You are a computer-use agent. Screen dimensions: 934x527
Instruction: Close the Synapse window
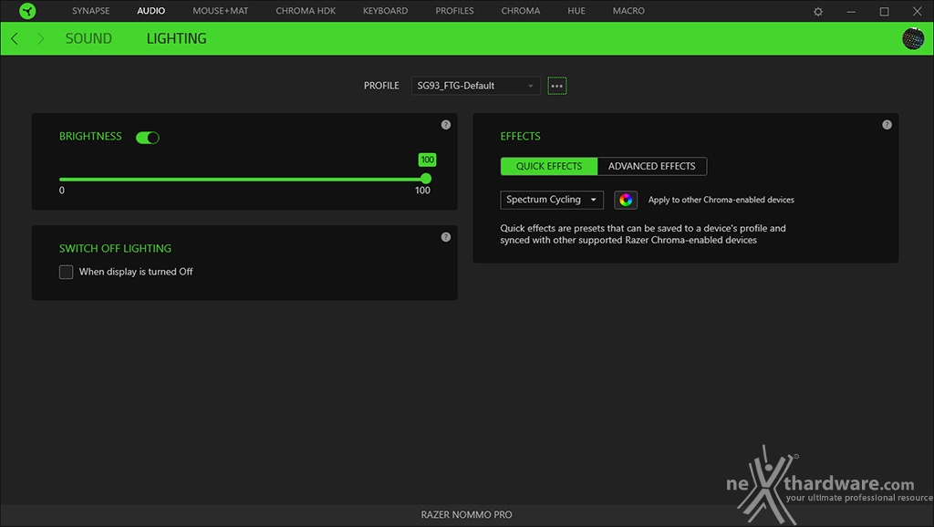(918, 11)
